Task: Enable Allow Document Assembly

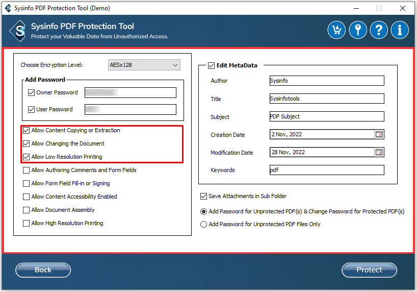Action: [x=26, y=210]
